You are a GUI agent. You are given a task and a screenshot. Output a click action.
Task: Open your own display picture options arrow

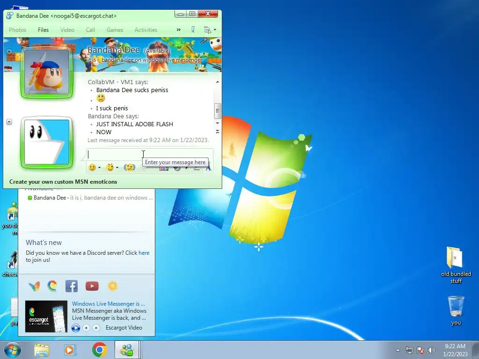point(9,122)
